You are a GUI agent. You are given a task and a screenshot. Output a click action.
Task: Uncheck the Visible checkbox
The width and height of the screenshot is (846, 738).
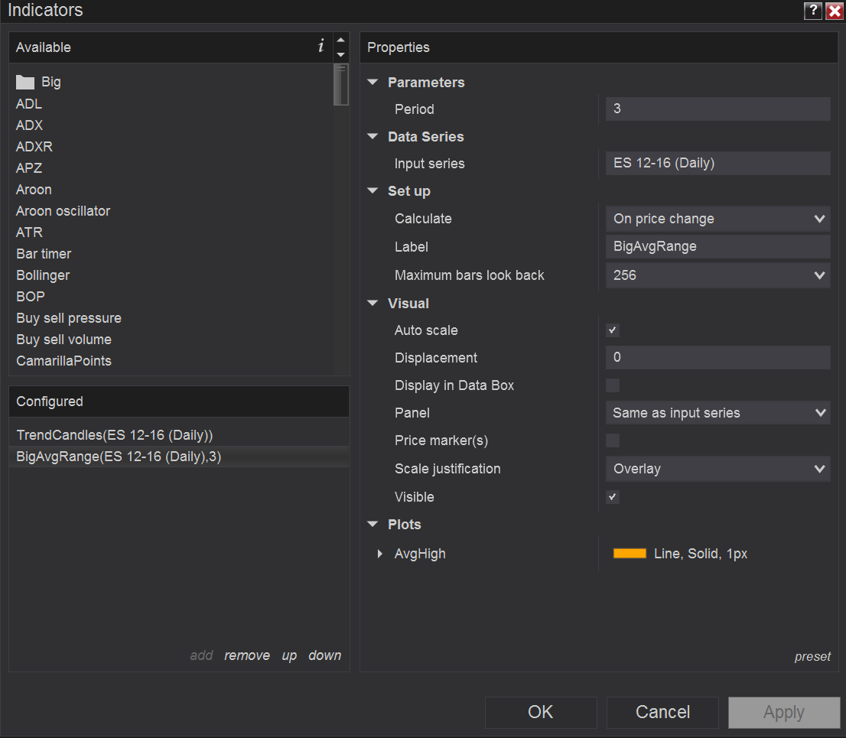(x=613, y=497)
